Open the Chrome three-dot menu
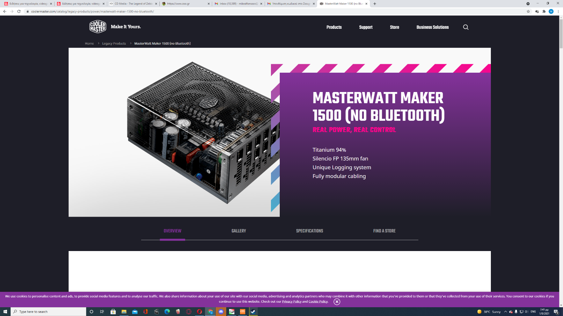 pyautogui.click(x=558, y=11)
